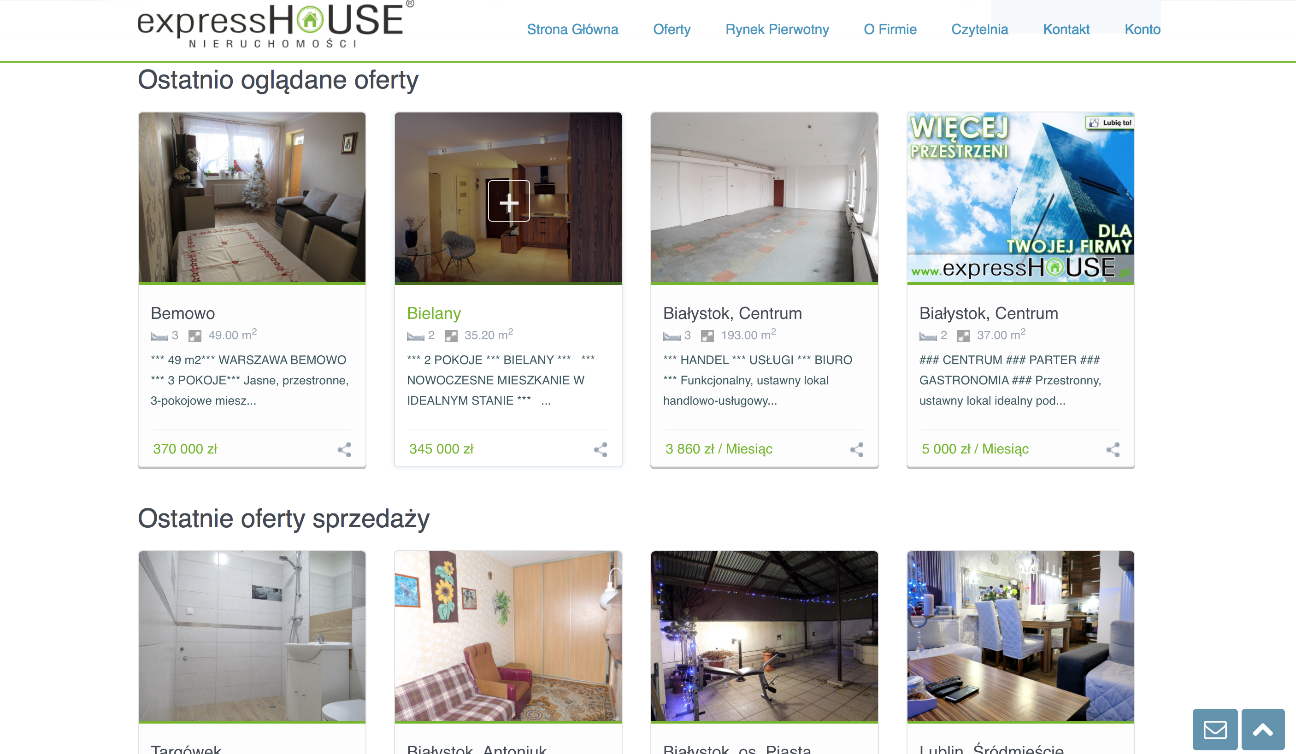
Task: Select Czytelnia in navigation
Action: tap(980, 29)
